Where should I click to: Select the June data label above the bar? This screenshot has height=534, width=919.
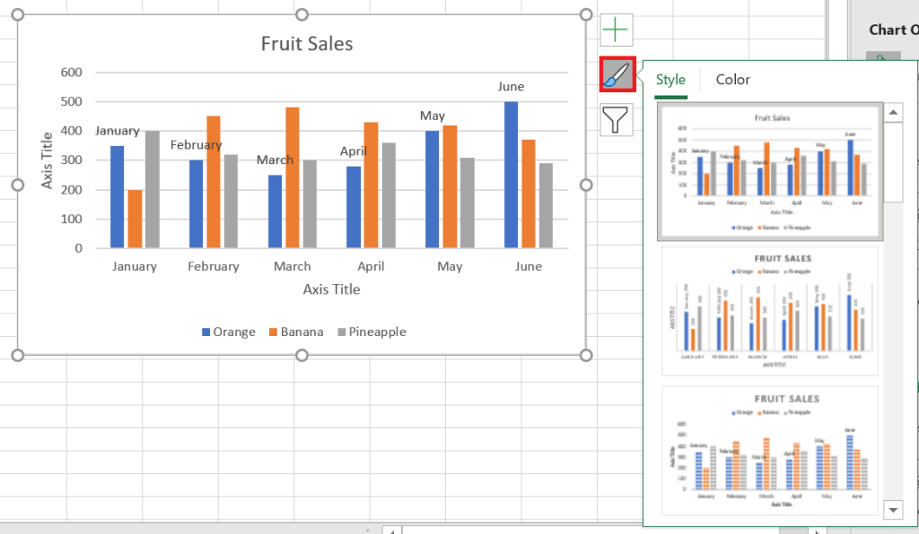(x=511, y=87)
